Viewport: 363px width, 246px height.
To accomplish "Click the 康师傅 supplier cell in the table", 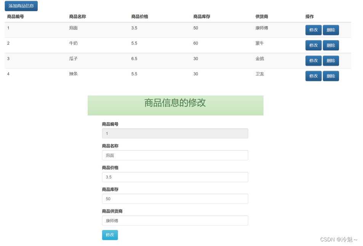I will click(x=262, y=28).
